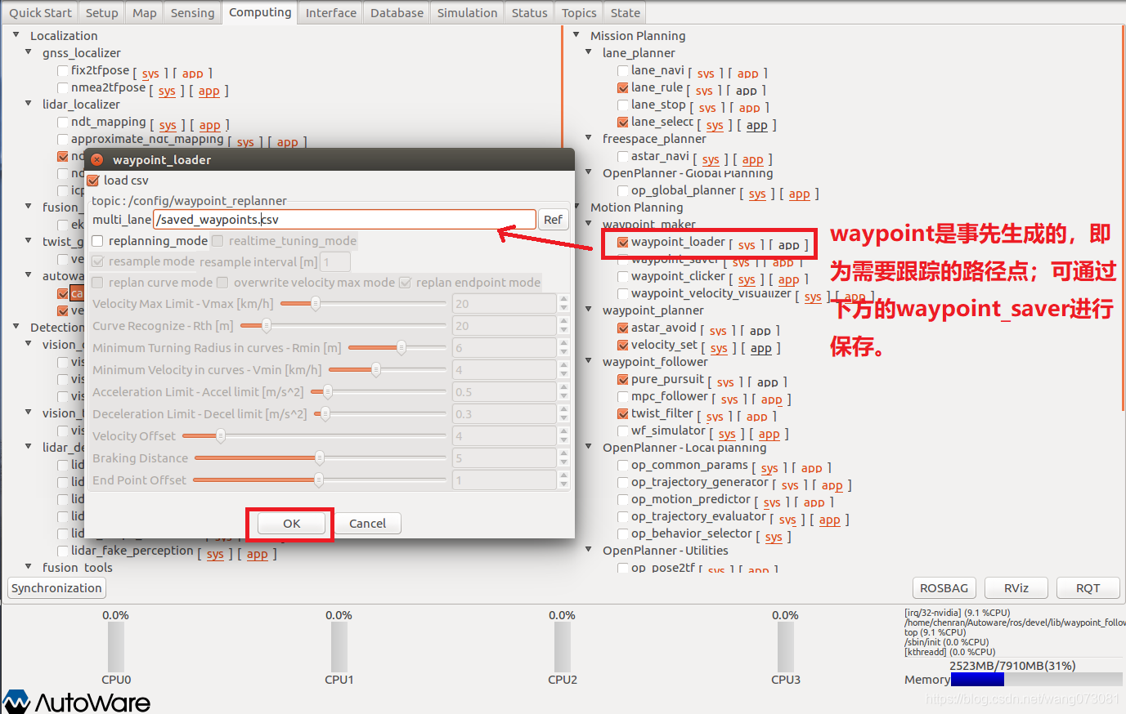The image size is (1126, 714).
Task: Go to the Interface tab
Action: (x=331, y=13)
